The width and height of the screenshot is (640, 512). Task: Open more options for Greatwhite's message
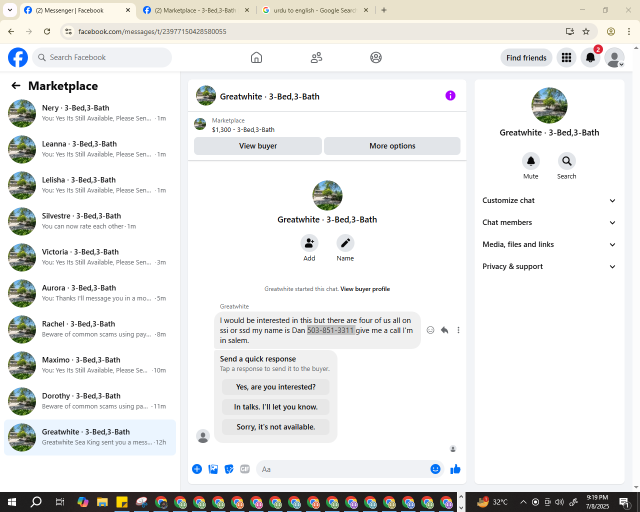pyautogui.click(x=458, y=330)
